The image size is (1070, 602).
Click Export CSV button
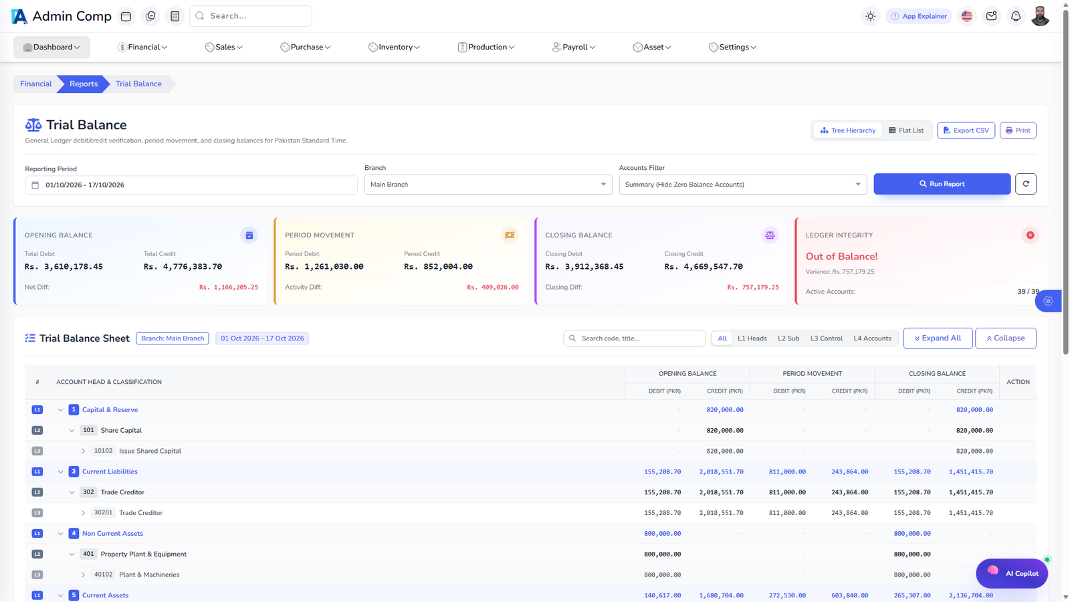tap(966, 130)
